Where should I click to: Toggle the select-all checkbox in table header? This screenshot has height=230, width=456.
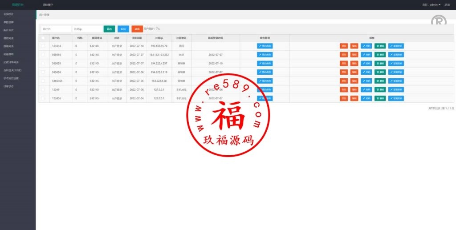43,38
